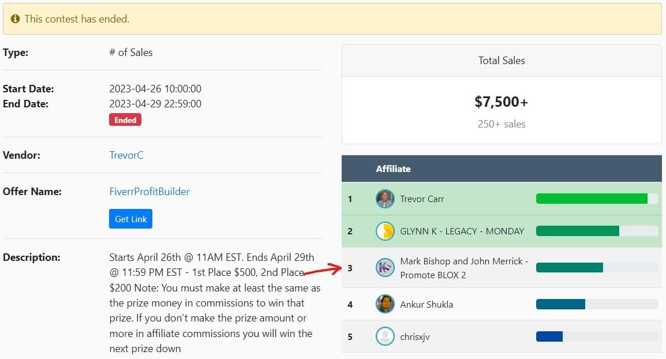This screenshot has height=359, width=666.
Task: Click chrisxjv's blue progress bar
Action: click(x=549, y=336)
